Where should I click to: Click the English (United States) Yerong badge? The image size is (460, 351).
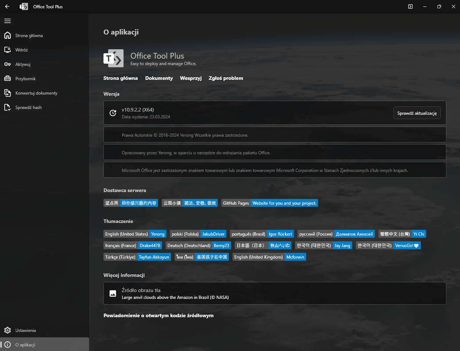[135, 234]
